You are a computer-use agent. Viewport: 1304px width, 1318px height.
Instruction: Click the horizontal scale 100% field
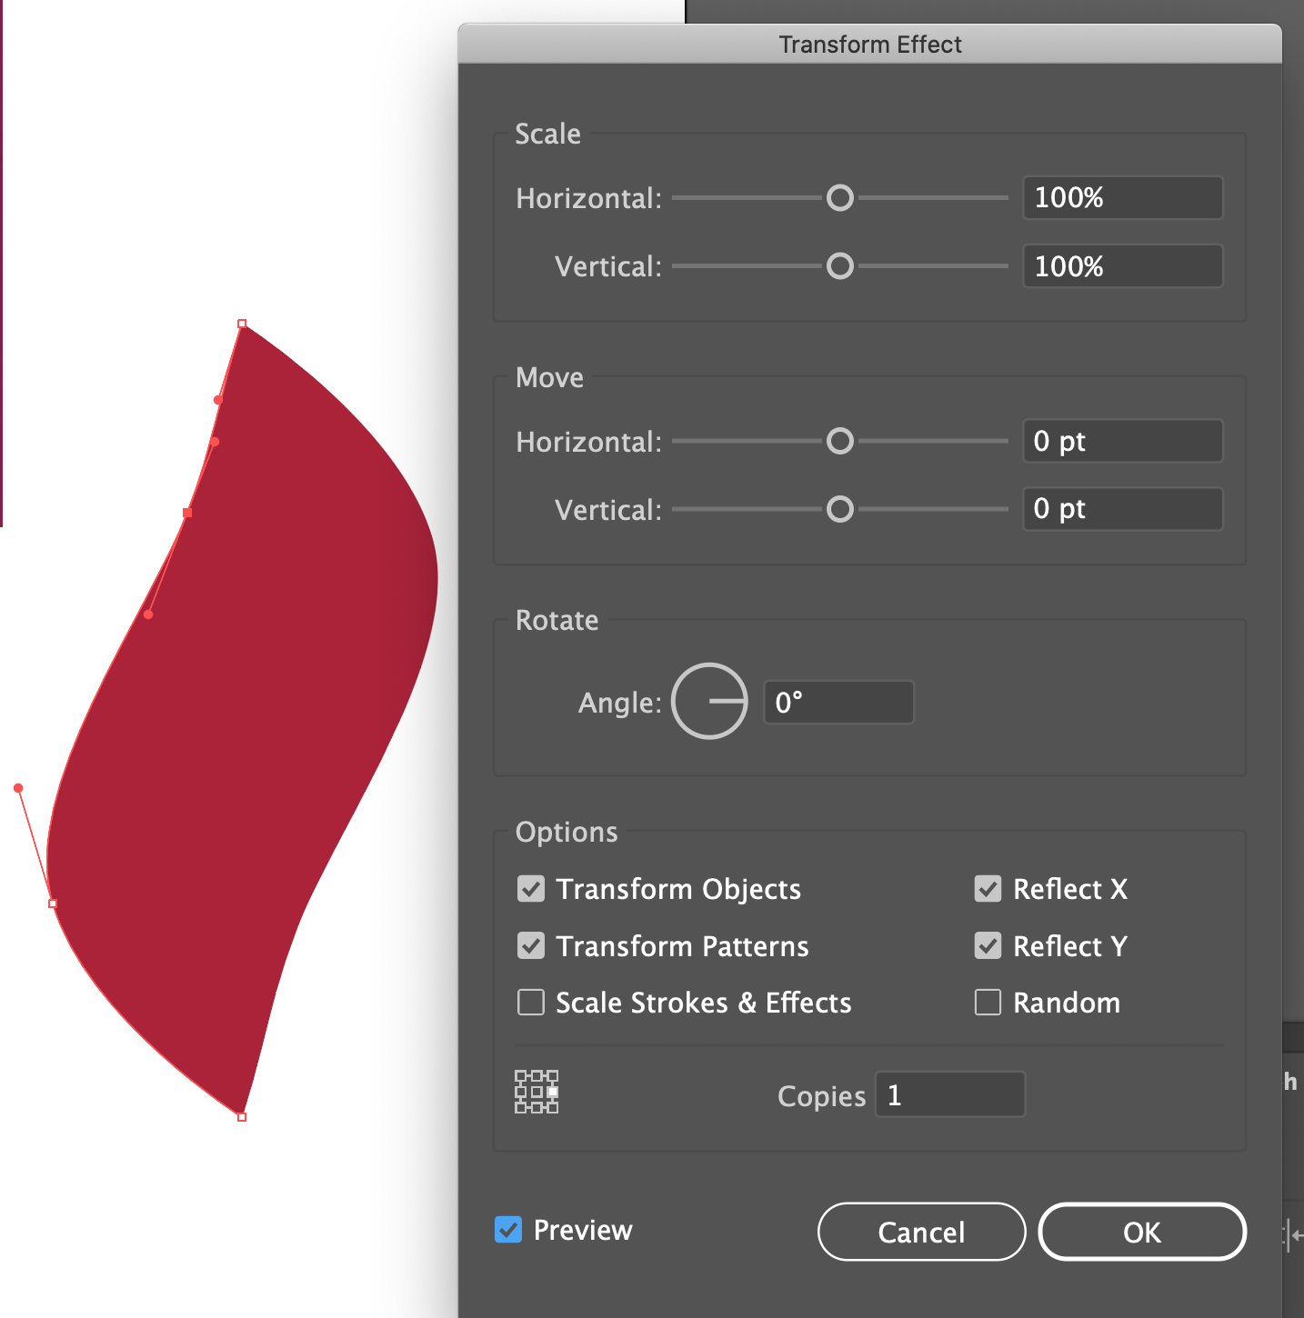pos(1123,197)
